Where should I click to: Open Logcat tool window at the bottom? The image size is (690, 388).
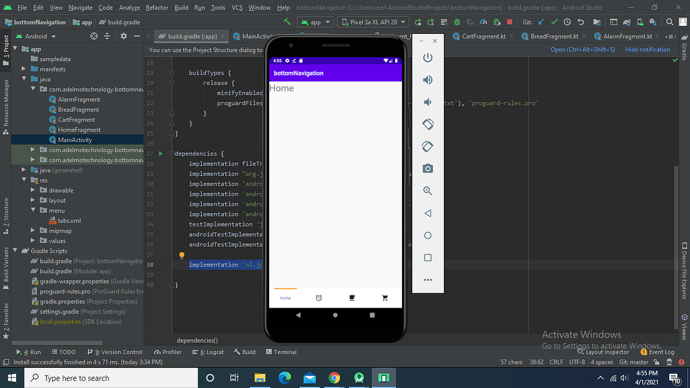211,352
